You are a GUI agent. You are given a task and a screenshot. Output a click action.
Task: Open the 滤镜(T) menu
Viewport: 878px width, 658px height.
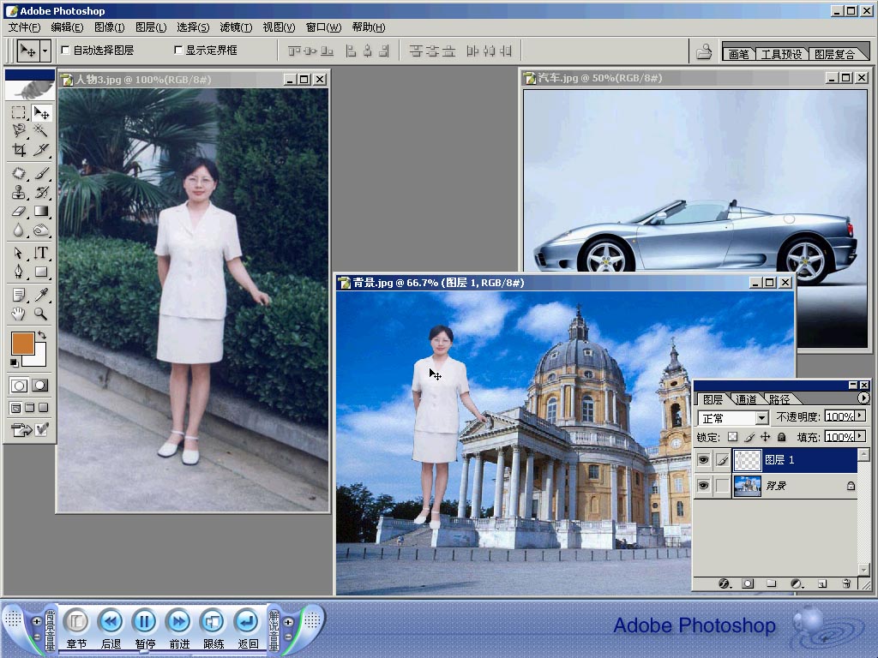tap(236, 27)
